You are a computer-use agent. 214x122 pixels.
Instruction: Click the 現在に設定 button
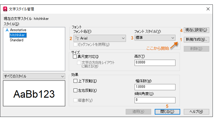coord(196,30)
